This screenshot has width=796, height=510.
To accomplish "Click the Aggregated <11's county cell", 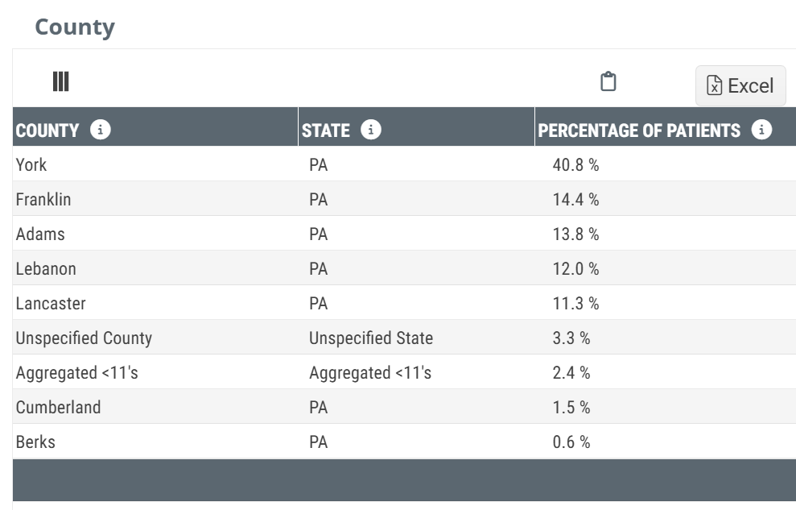I will tap(76, 373).
